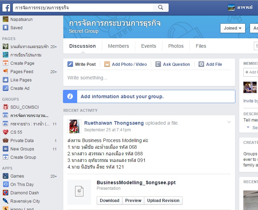This screenshot has height=210, width=258.
Task: Click the info icon in group banner
Action: click(70, 96)
